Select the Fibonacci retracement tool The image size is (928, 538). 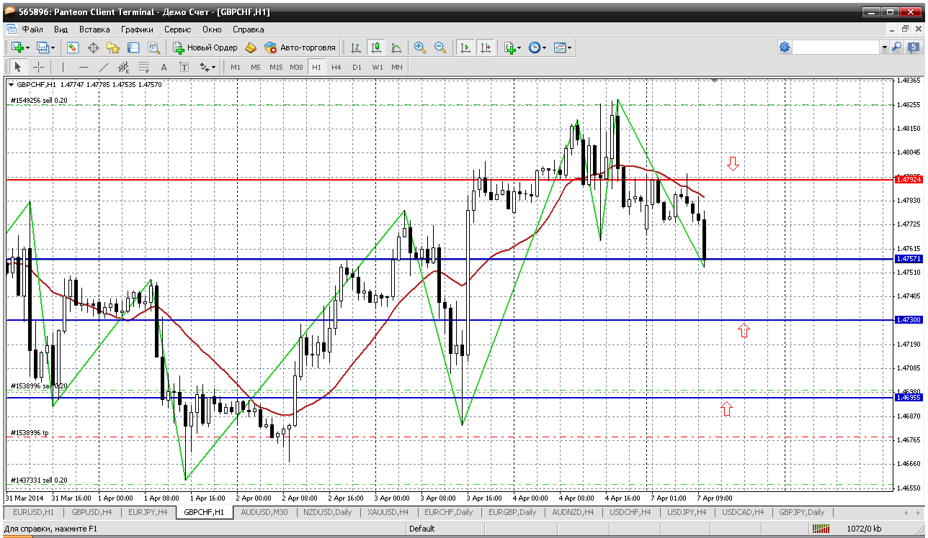click(x=143, y=67)
